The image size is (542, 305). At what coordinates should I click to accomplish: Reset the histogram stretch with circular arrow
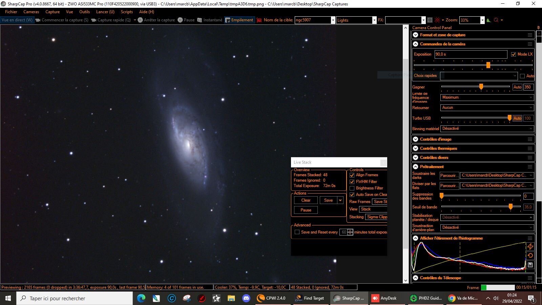point(530,256)
